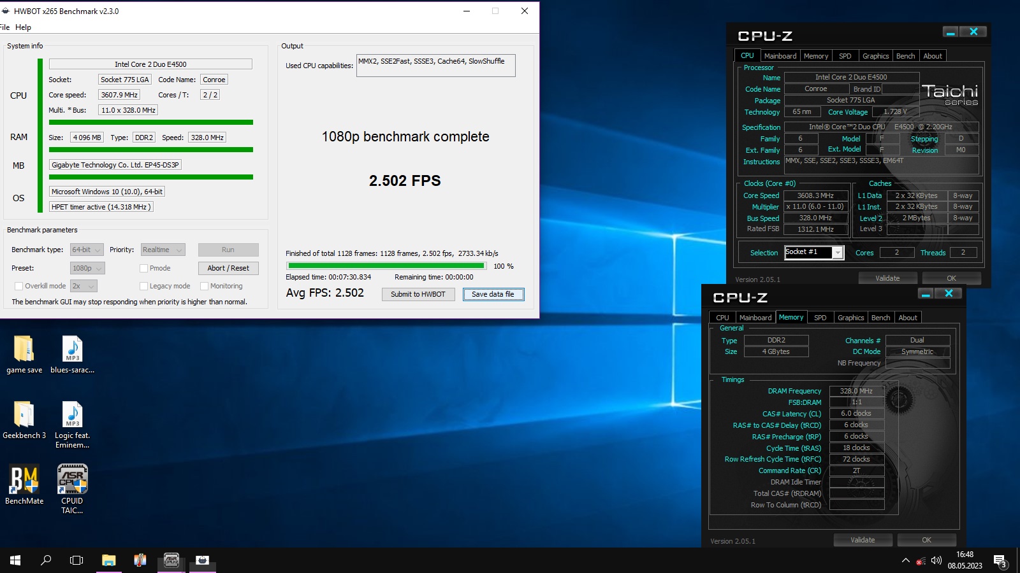Click the Gigabyte EP45-DS3P motherboard field

click(x=115, y=165)
